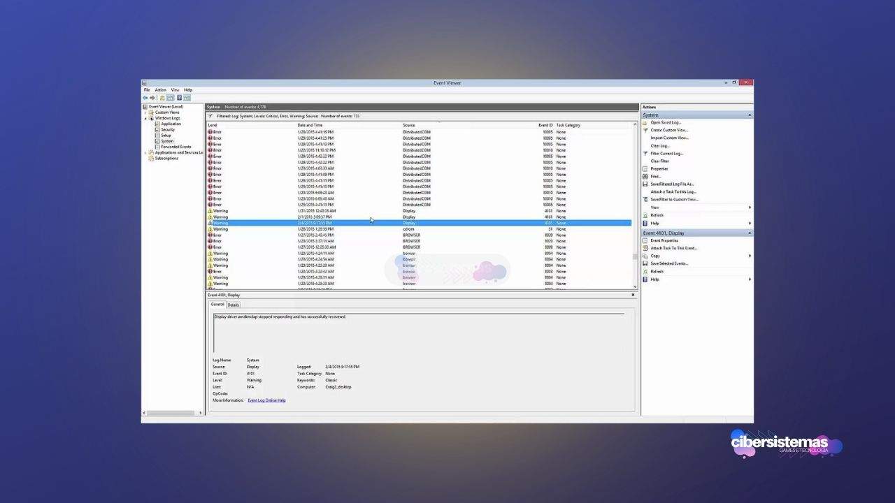This screenshot has height=503, width=895.
Task: Click Attach a Task To this Log
Action: pyautogui.click(x=673, y=191)
